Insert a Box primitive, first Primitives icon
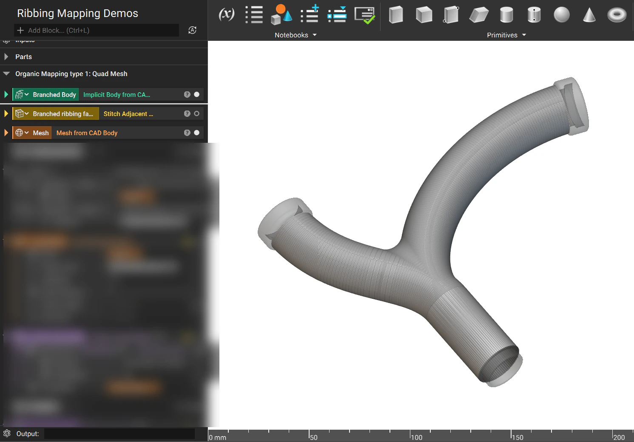The image size is (634, 442). tap(396, 15)
